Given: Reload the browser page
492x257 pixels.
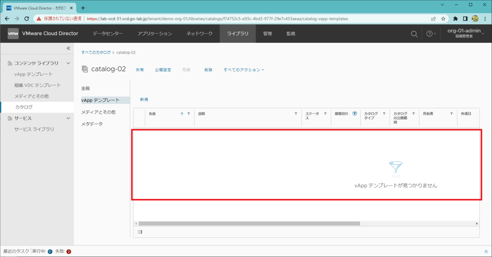Looking at the screenshot, I should pos(27,18).
